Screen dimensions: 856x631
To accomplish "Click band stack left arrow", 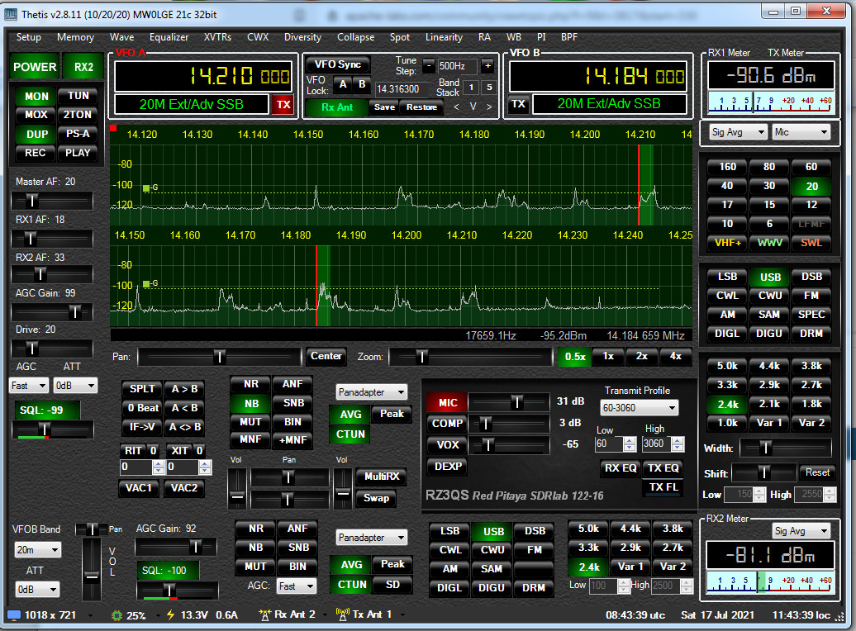I will [x=456, y=107].
